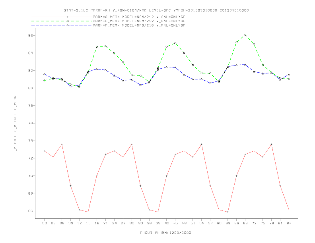Click the x-axis tick label 60
The width and height of the screenshot is (315, 243).
tap(219, 223)
